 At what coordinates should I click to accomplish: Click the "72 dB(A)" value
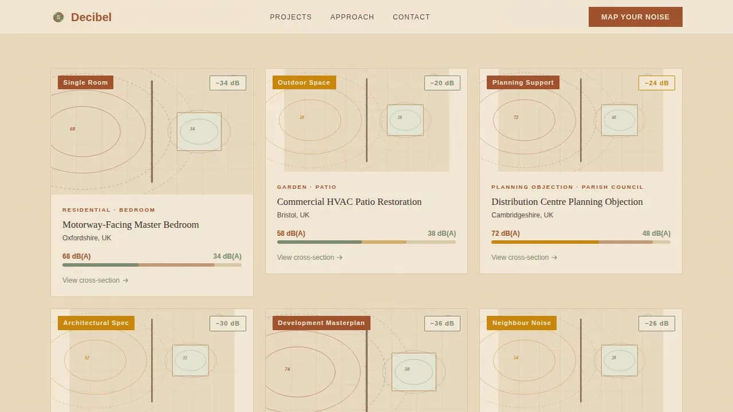tap(506, 233)
